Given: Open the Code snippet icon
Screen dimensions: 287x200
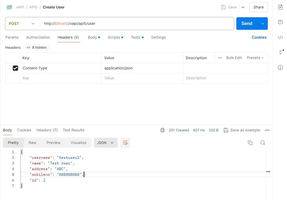Looking at the screenshot, I should [x=280, y=37].
